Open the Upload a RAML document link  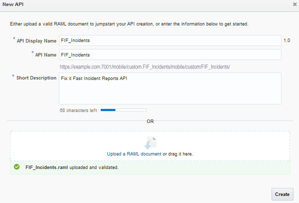coord(134,154)
